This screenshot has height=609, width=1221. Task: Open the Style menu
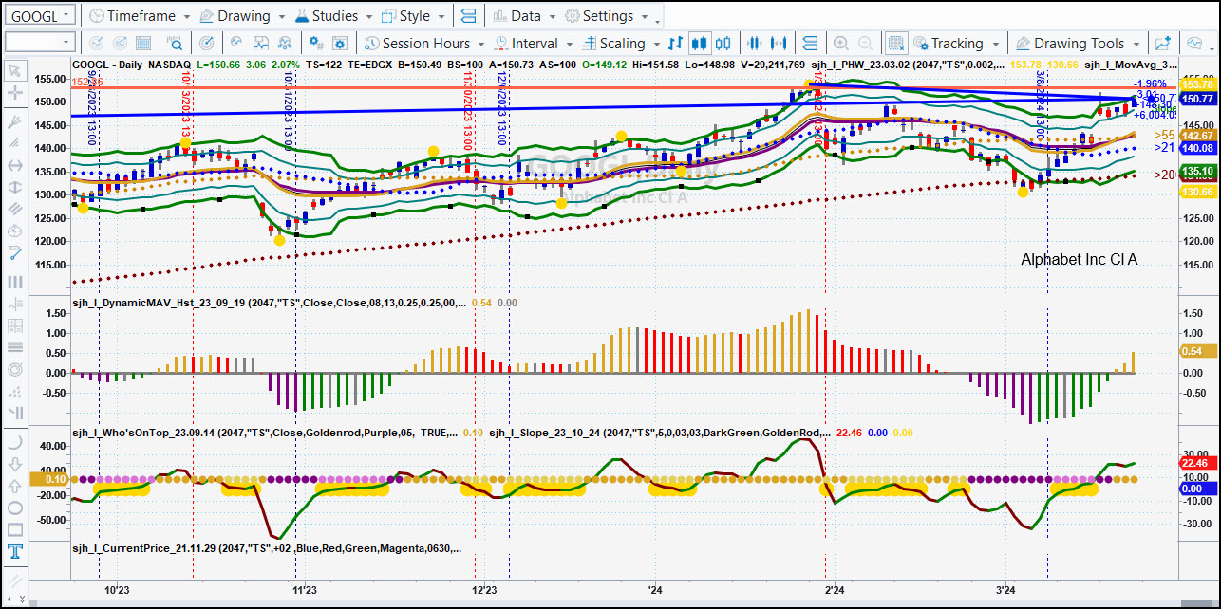tap(414, 16)
